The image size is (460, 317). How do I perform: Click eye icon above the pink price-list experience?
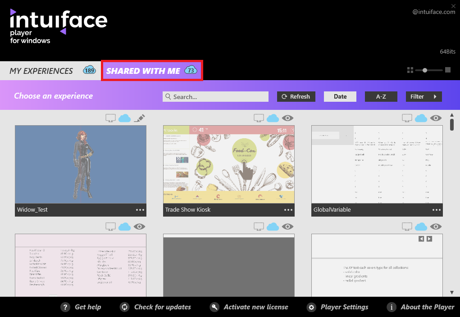(139, 226)
